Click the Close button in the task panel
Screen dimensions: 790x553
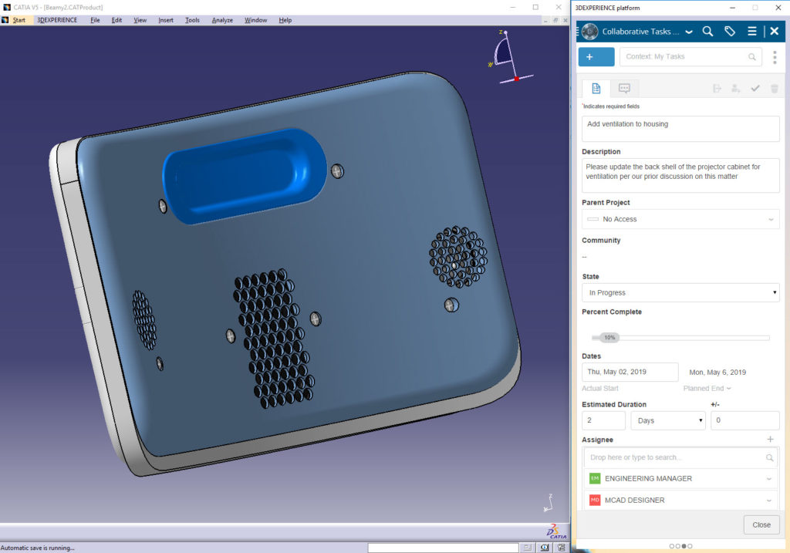pos(761,524)
